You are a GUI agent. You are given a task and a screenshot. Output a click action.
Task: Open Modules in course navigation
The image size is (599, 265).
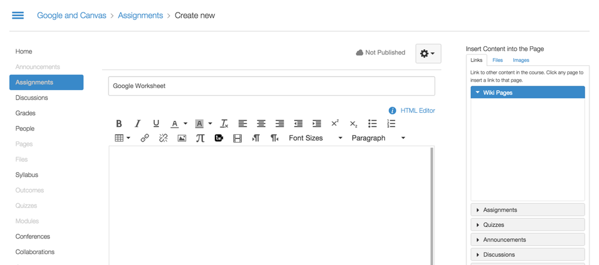(27, 221)
